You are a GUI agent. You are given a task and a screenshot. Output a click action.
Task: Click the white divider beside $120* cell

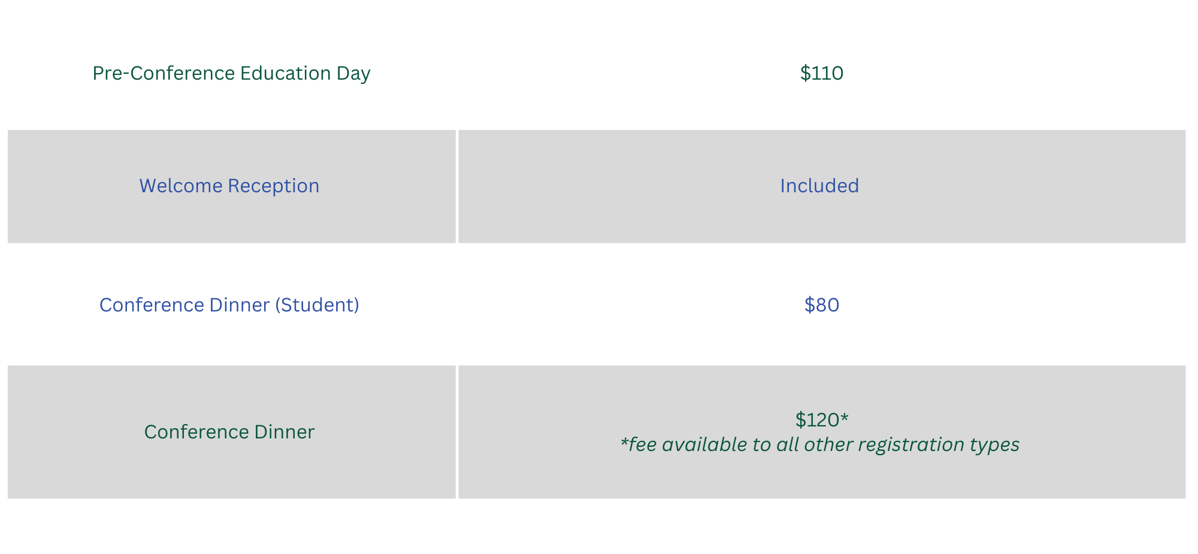click(x=457, y=432)
